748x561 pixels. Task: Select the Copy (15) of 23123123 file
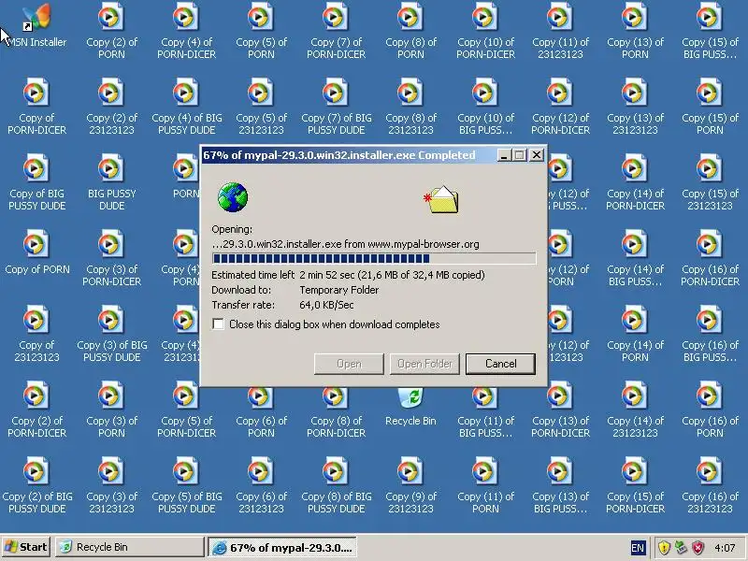coord(710,182)
